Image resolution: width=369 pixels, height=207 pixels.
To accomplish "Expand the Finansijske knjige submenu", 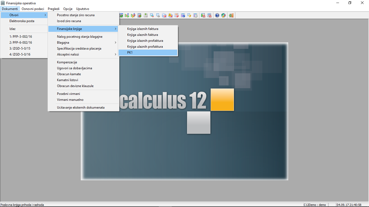I will pos(83,29).
